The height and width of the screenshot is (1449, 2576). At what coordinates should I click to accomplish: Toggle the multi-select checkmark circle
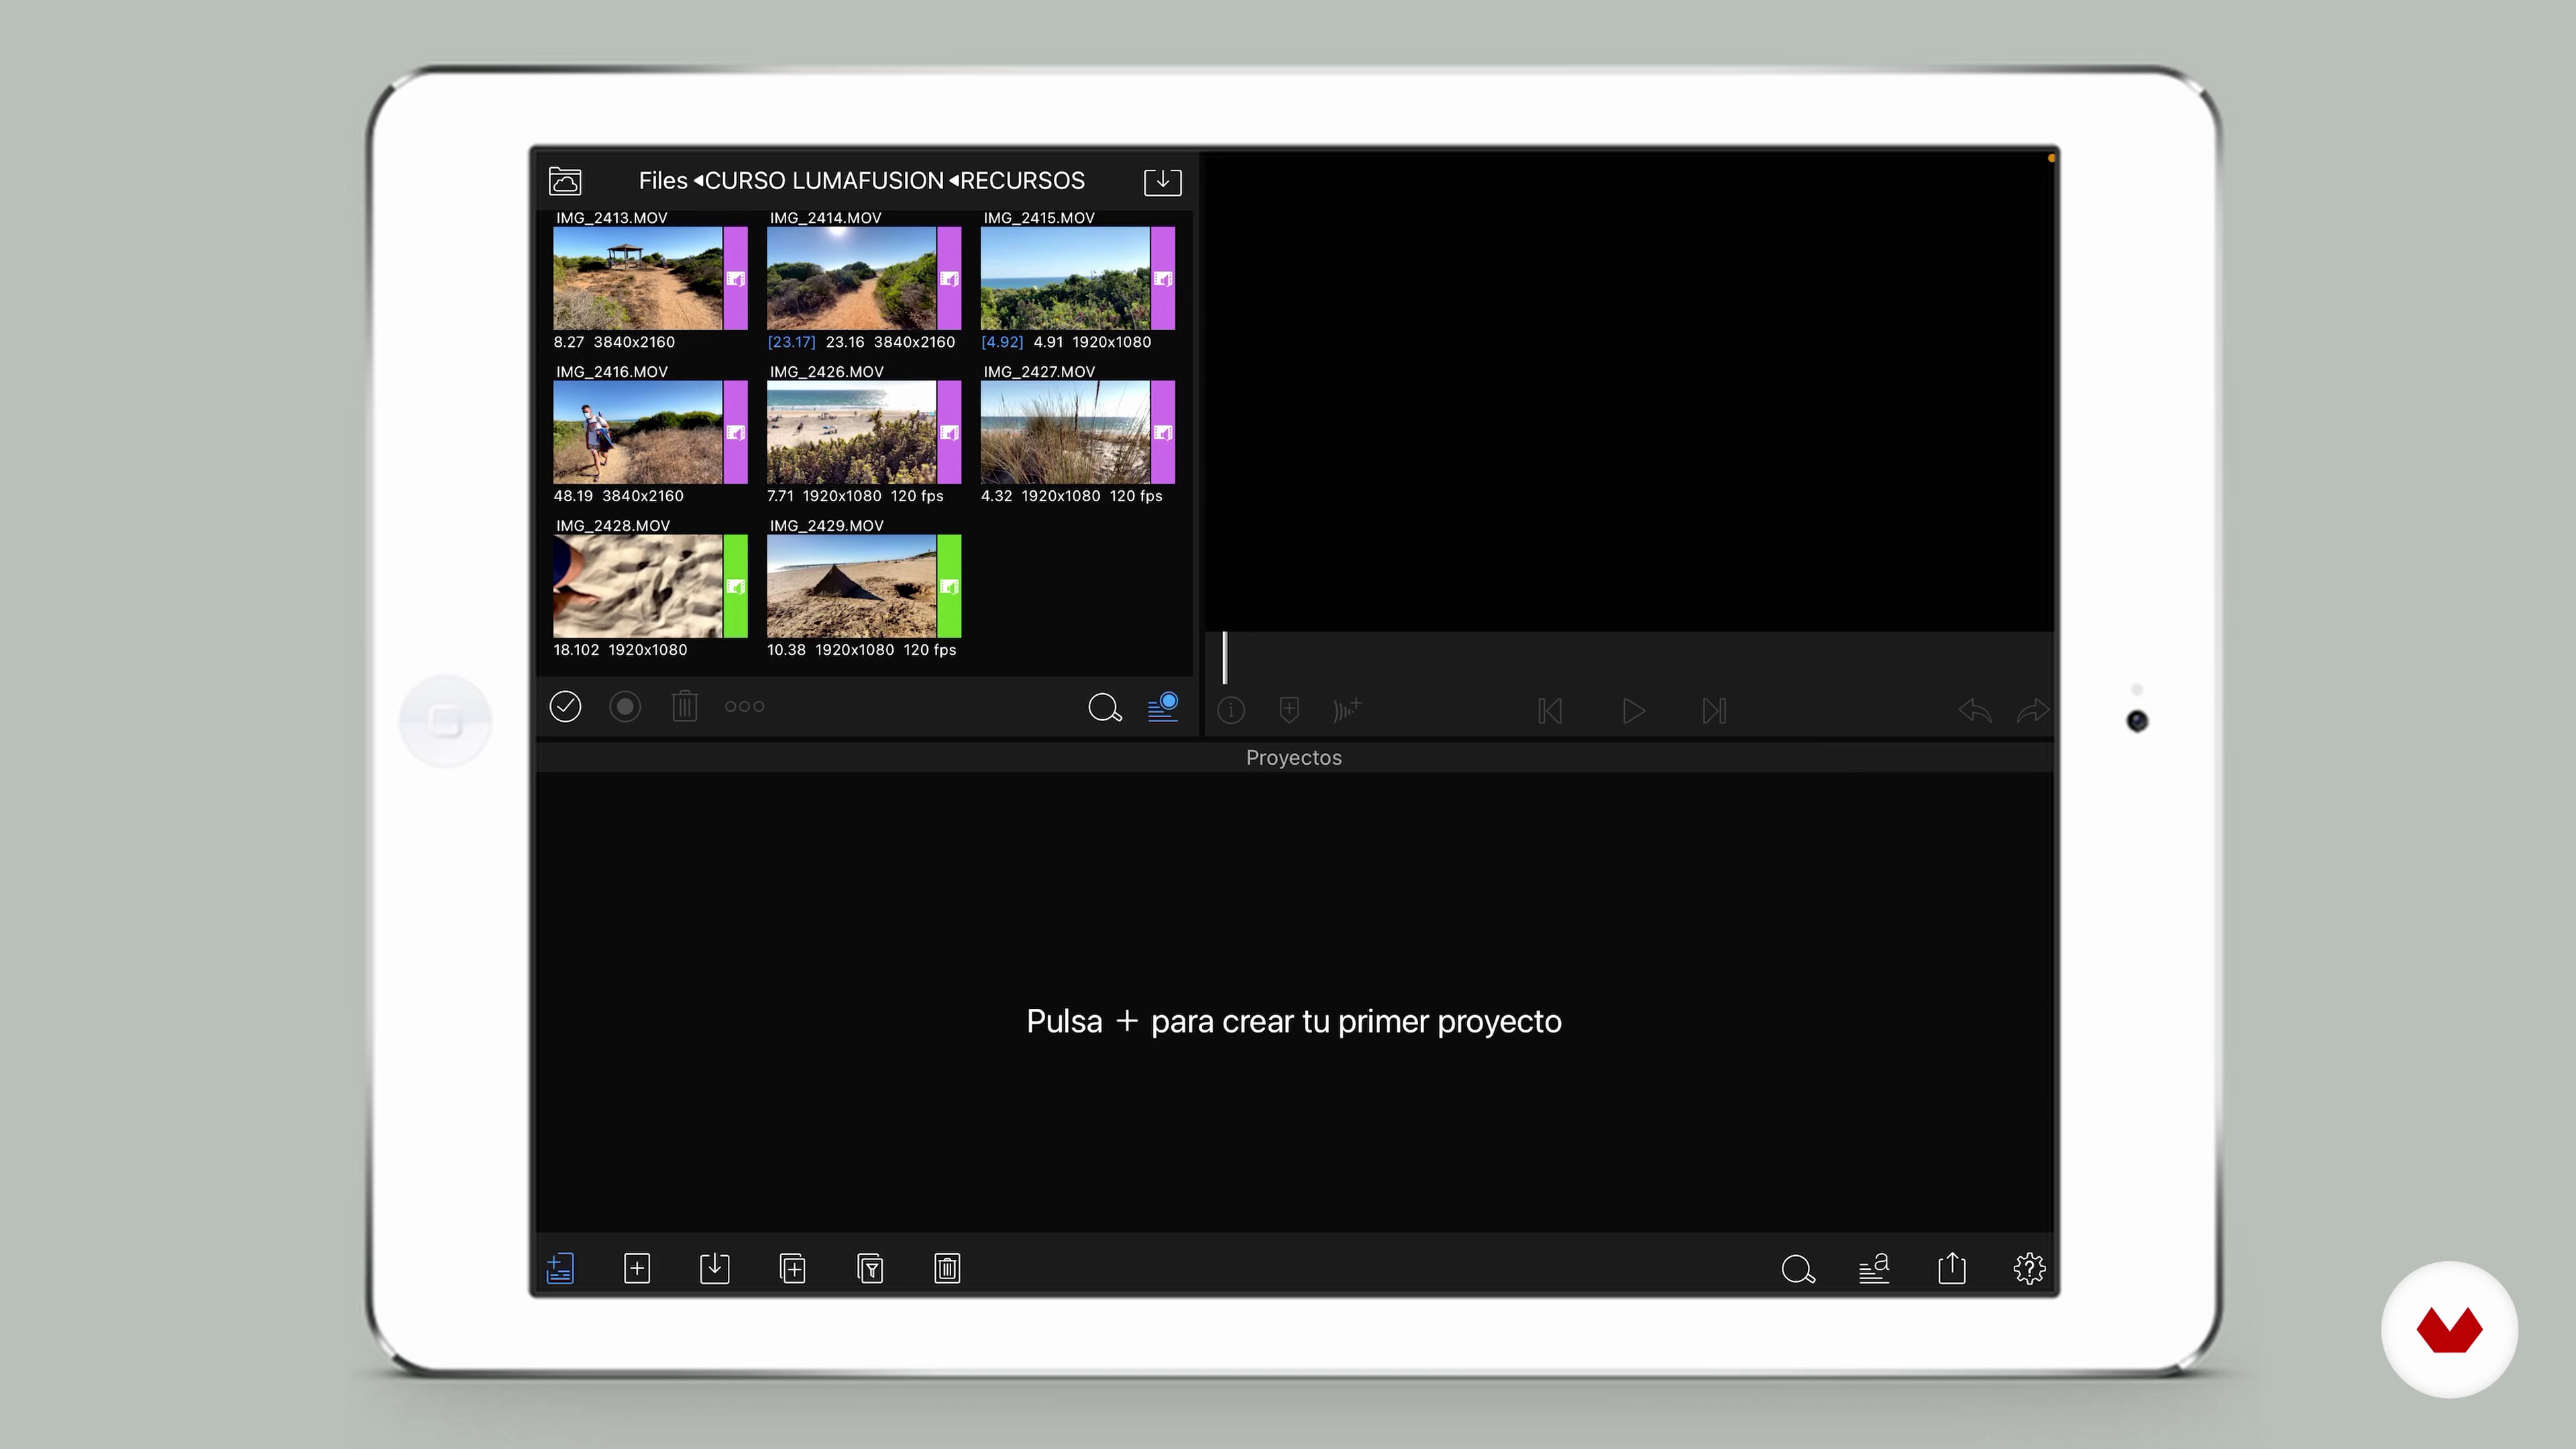(x=565, y=707)
